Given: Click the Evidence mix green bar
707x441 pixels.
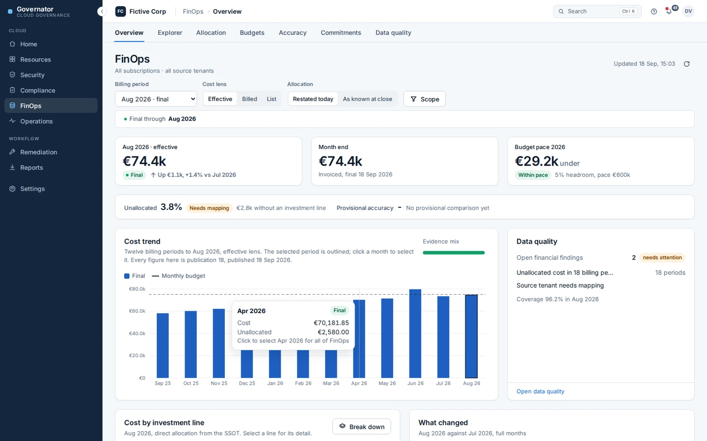Looking at the screenshot, I should pos(454,253).
